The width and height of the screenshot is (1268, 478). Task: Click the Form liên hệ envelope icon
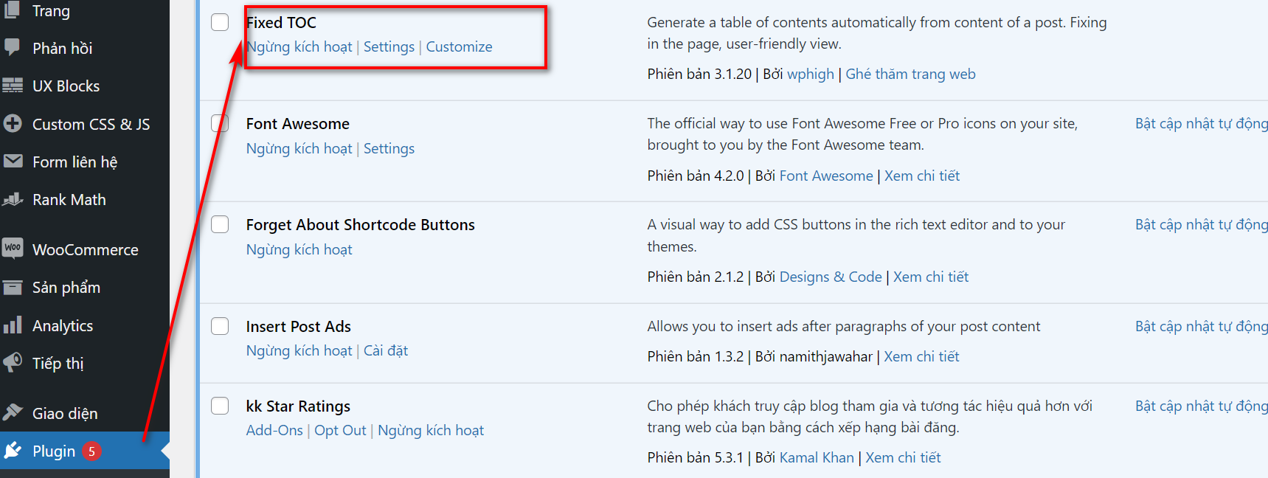pyautogui.click(x=13, y=161)
